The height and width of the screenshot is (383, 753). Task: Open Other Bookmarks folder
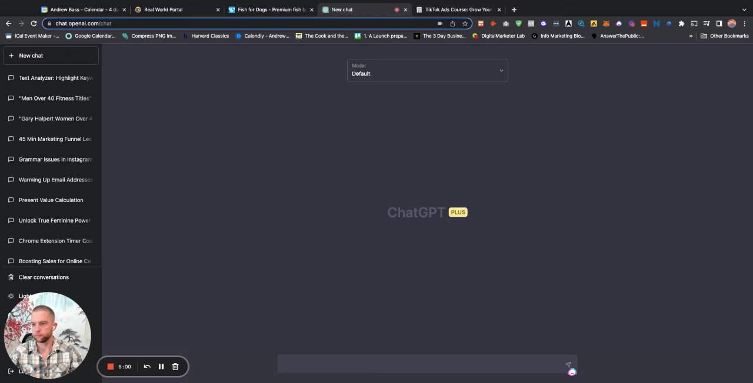pos(725,36)
